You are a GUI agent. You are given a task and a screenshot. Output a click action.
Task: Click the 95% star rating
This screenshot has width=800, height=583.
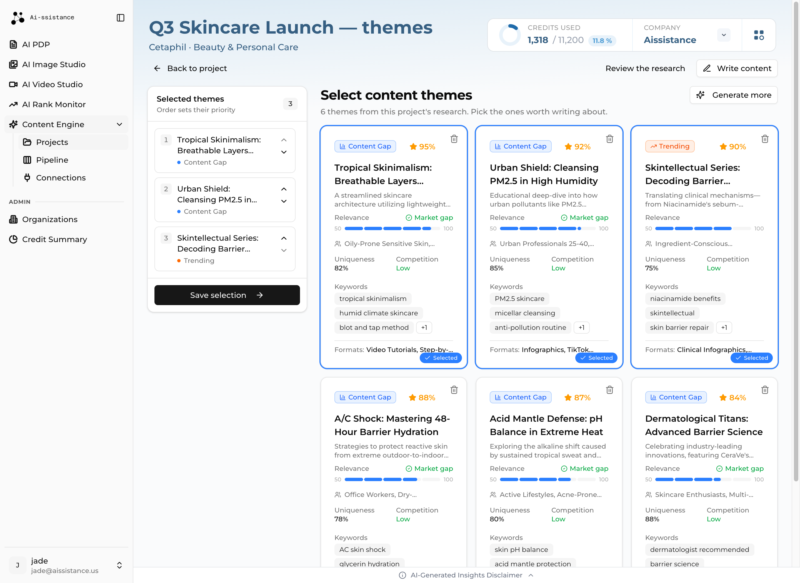pyautogui.click(x=422, y=147)
